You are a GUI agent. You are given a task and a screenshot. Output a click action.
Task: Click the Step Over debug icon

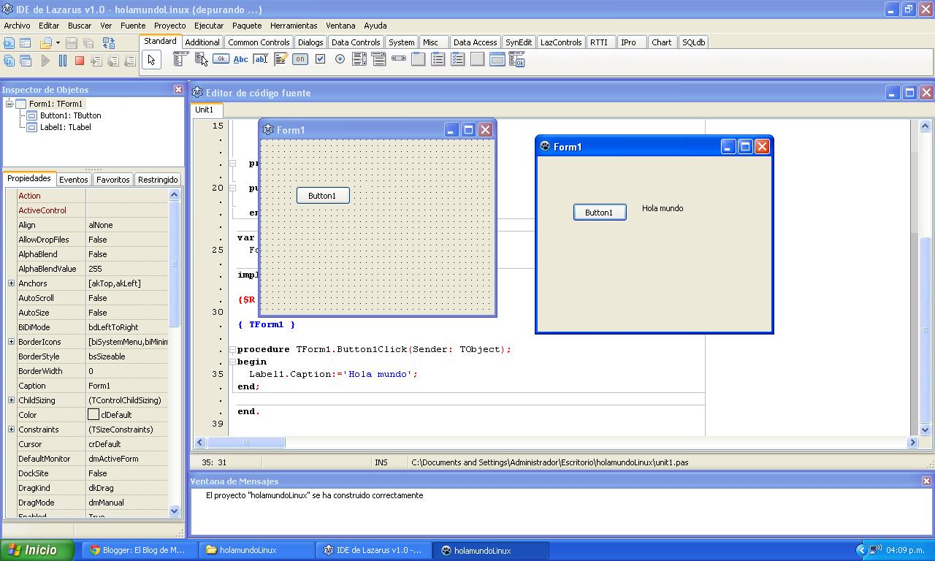tap(113, 61)
